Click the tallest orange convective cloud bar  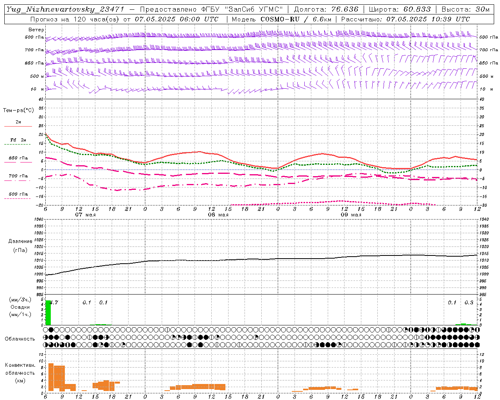coord(51,377)
